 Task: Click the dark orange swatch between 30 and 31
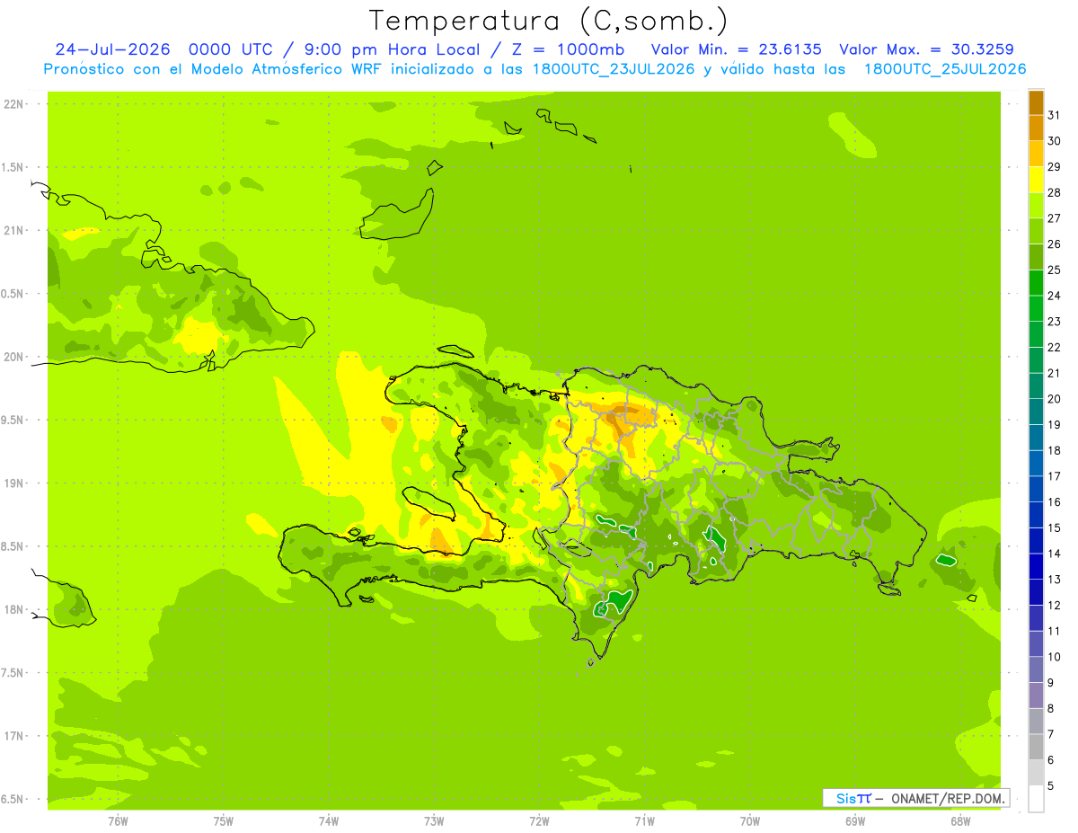pyautogui.click(x=1036, y=128)
